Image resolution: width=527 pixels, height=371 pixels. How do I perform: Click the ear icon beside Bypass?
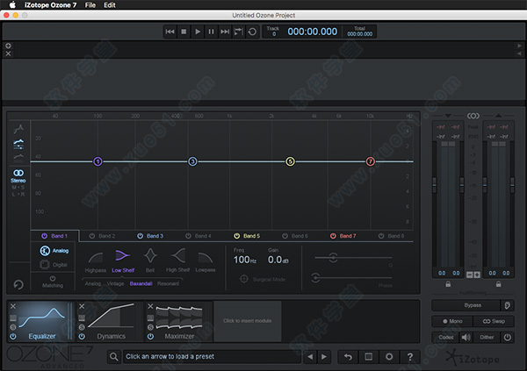tap(507, 305)
